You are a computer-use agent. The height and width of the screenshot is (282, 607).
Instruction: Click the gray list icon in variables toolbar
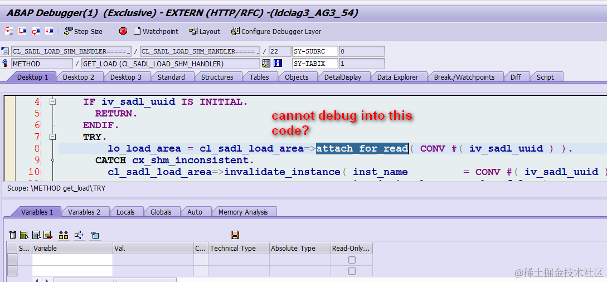pyautogui.click(x=36, y=235)
